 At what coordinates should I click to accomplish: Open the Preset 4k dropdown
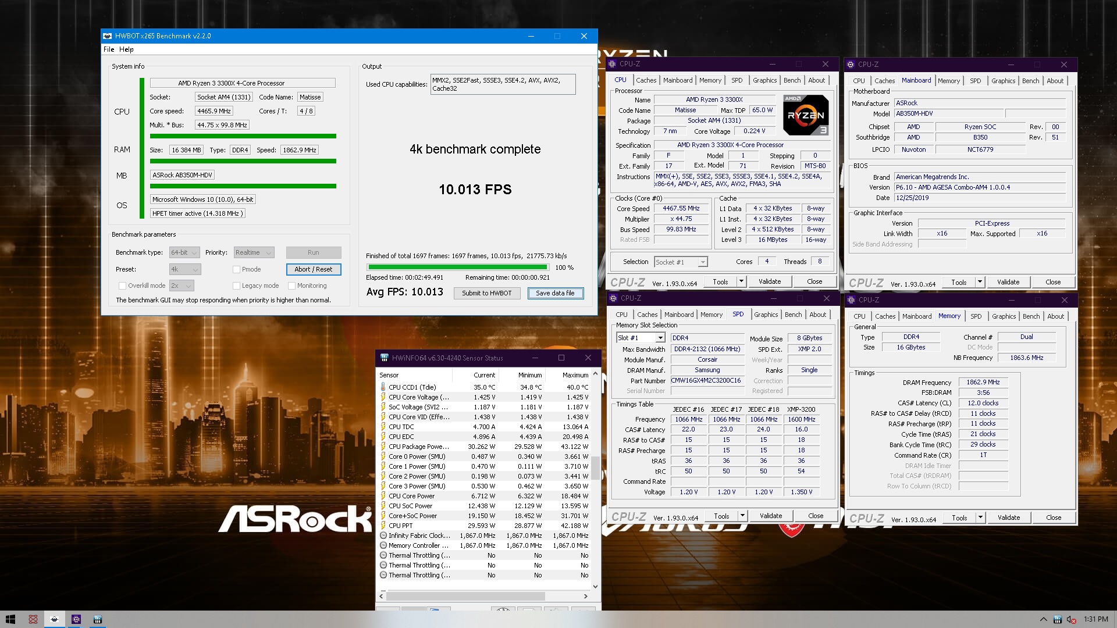pos(185,269)
